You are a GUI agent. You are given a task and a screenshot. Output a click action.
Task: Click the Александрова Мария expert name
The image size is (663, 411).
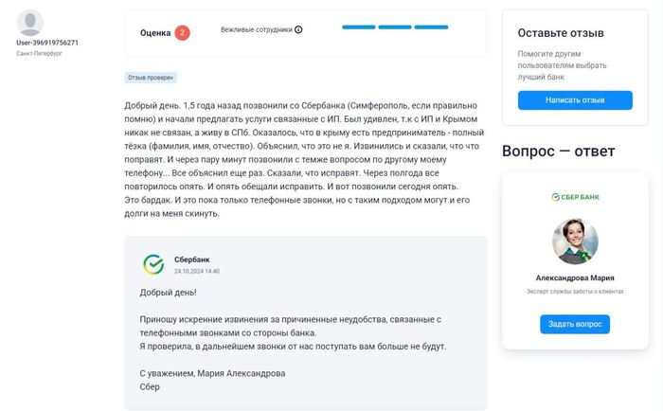click(x=575, y=278)
